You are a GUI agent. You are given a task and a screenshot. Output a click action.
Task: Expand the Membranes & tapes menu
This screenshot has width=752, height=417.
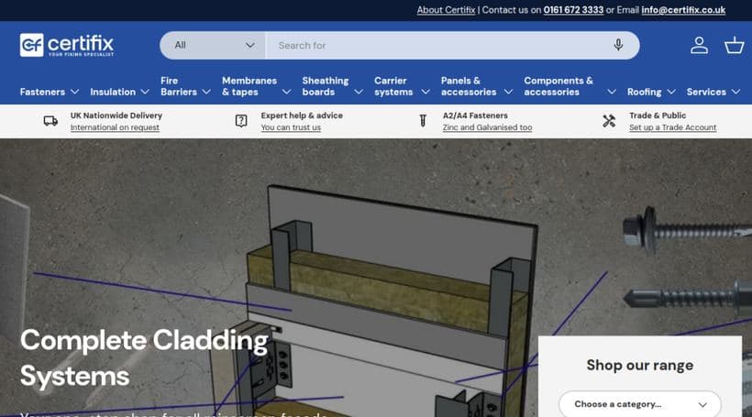pyautogui.click(x=257, y=86)
